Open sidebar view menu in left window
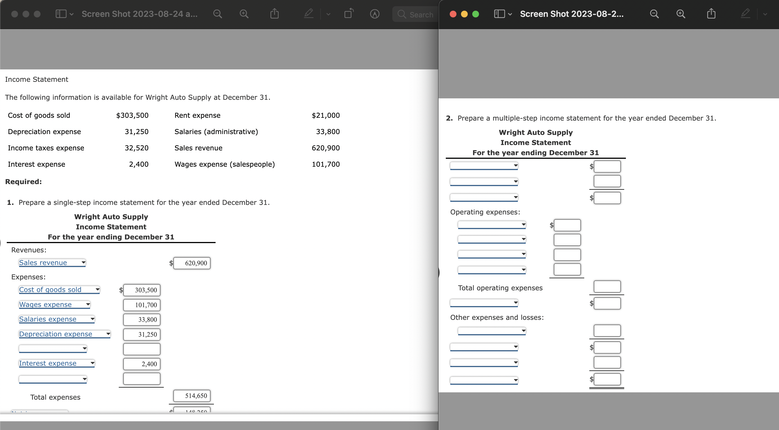 tap(64, 14)
